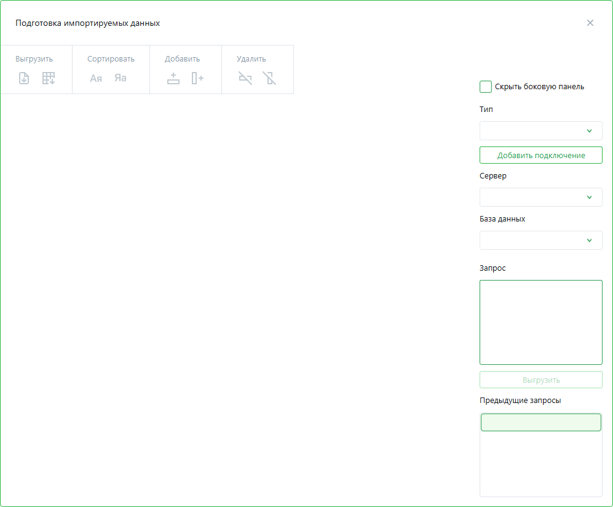Click the add row icon under Добавить
This screenshot has width=613, height=507.
[173, 78]
